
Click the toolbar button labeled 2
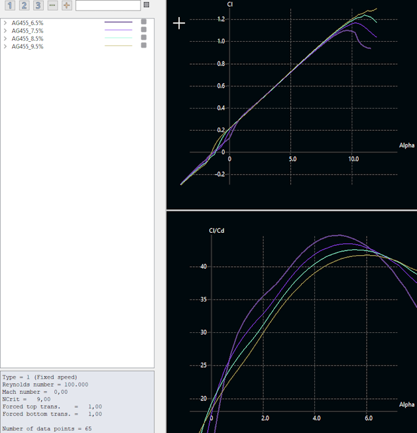(24, 5)
